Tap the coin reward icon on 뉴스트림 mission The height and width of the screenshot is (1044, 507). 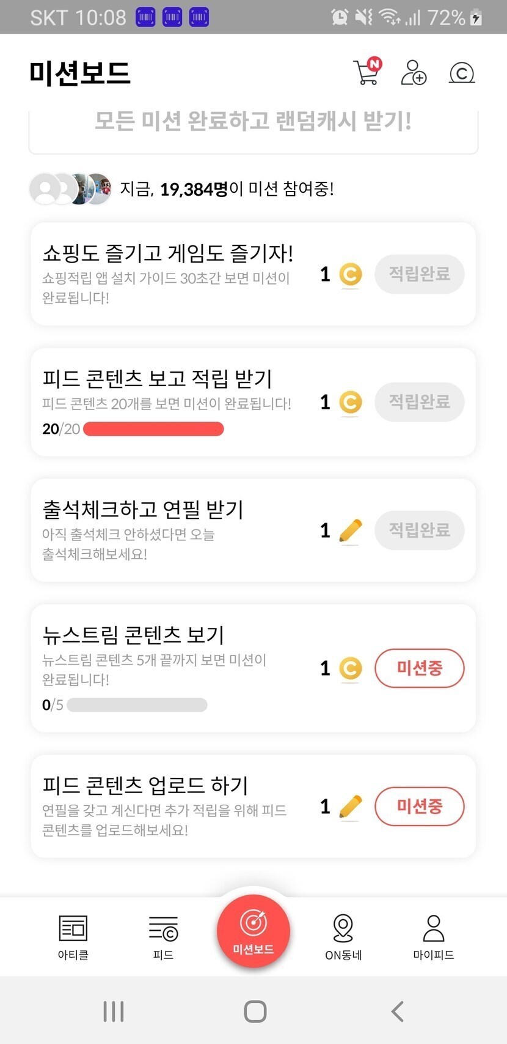coord(350,668)
